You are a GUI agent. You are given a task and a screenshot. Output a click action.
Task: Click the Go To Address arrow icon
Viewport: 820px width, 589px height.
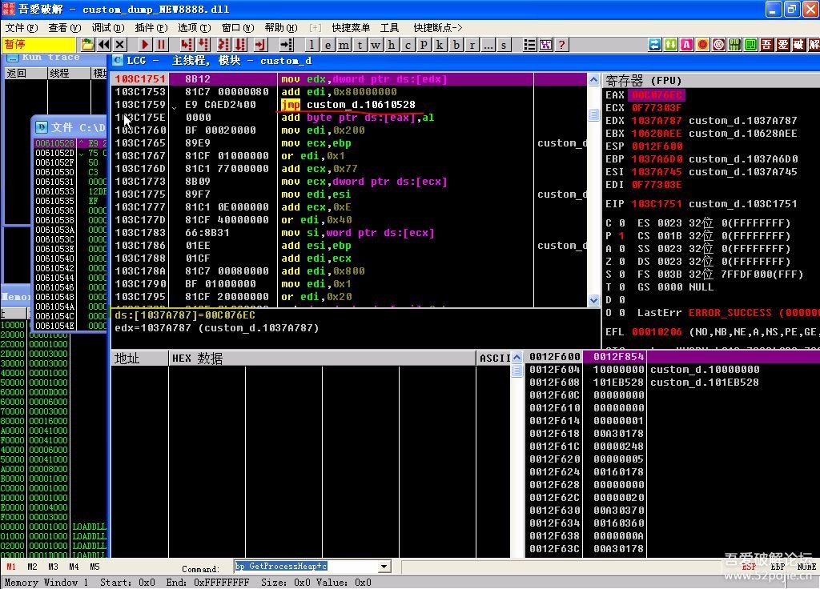tap(286, 45)
